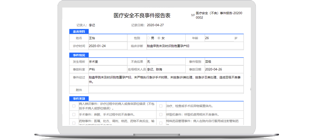This screenshot has width=313, height=140.
Task: Open the 事件级别 field showing Ⅲ级
Action: click(x=223, y=62)
